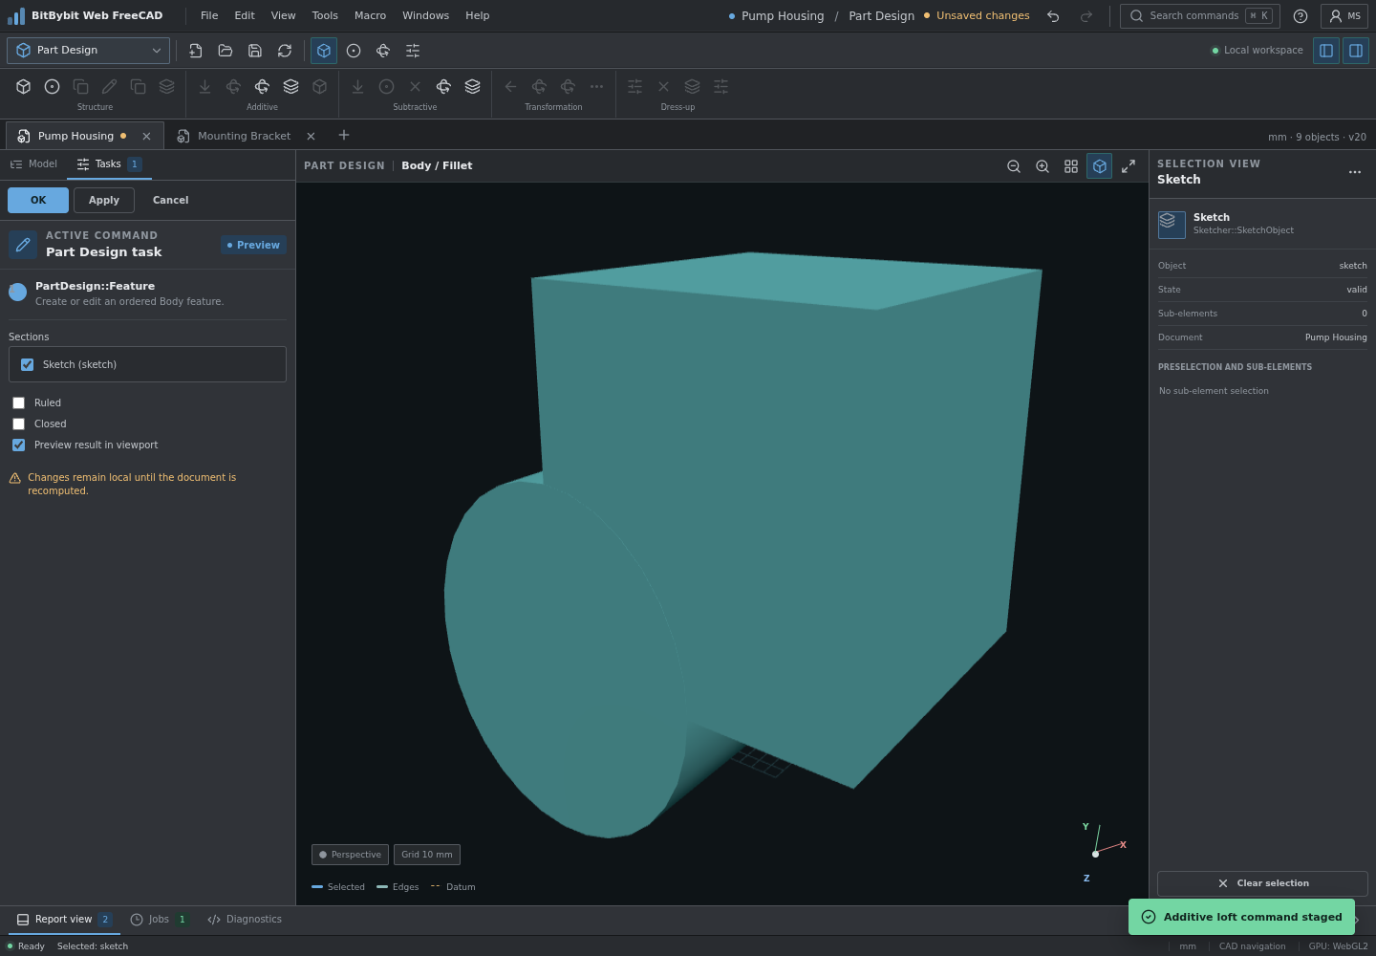Click the Additive loft command staged notification

(1241, 917)
